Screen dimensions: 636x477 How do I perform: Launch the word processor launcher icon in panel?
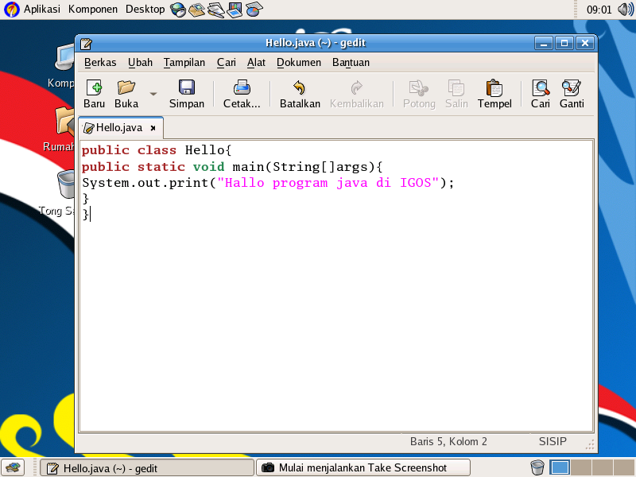(x=215, y=10)
